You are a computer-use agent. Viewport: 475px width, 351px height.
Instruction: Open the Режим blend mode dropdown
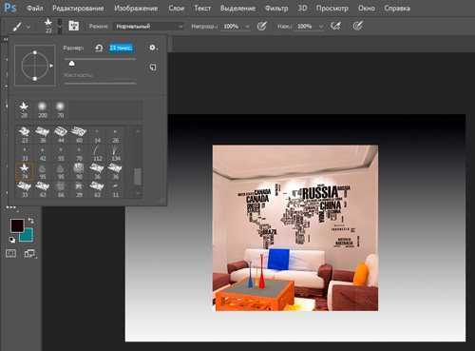tap(149, 27)
